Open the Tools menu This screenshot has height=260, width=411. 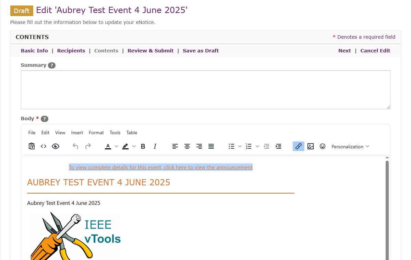click(115, 133)
